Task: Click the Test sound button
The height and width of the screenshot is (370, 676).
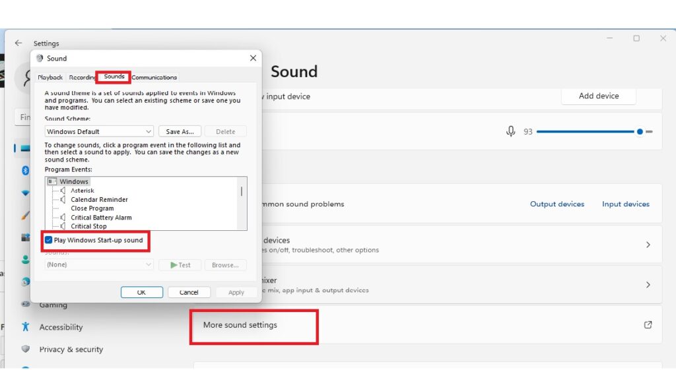Action: [180, 265]
